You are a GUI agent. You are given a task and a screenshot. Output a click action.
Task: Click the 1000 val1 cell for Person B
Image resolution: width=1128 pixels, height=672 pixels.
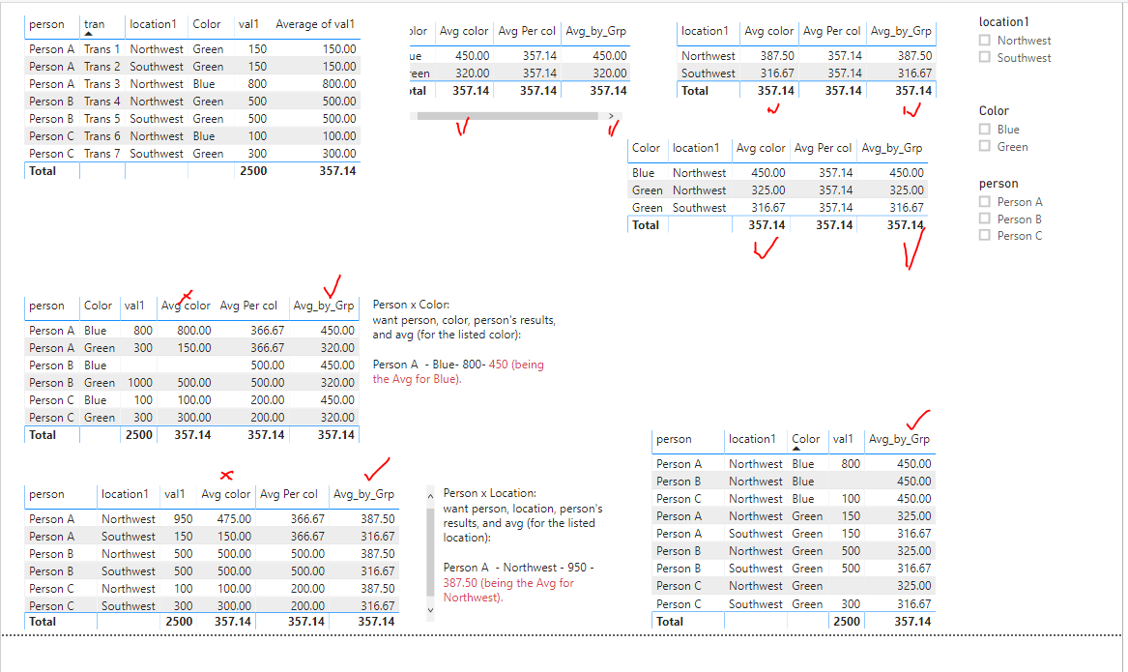140,383
